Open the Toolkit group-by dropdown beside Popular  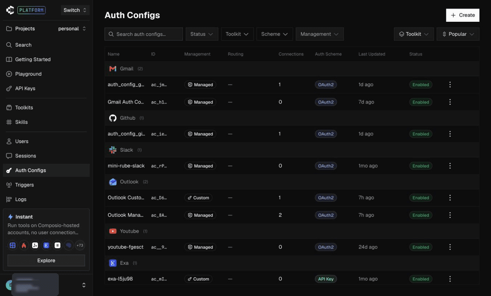(x=414, y=34)
